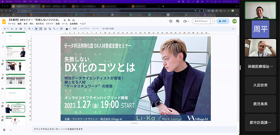Select slide 9 thumbnail in the filmstrip
This screenshot has width=280, height=135.
(x=15, y=79)
